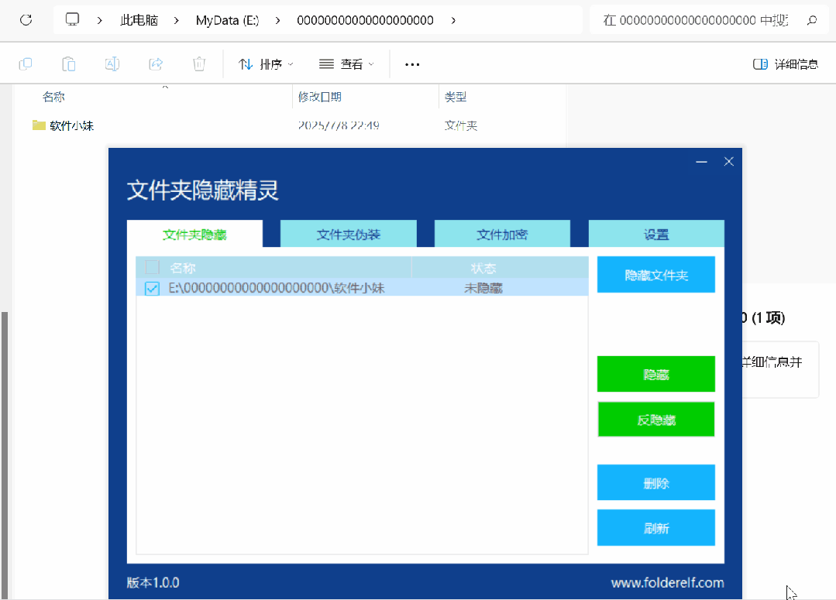Click the rename icon in Explorer toolbar
836x600 pixels.
[112, 64]
